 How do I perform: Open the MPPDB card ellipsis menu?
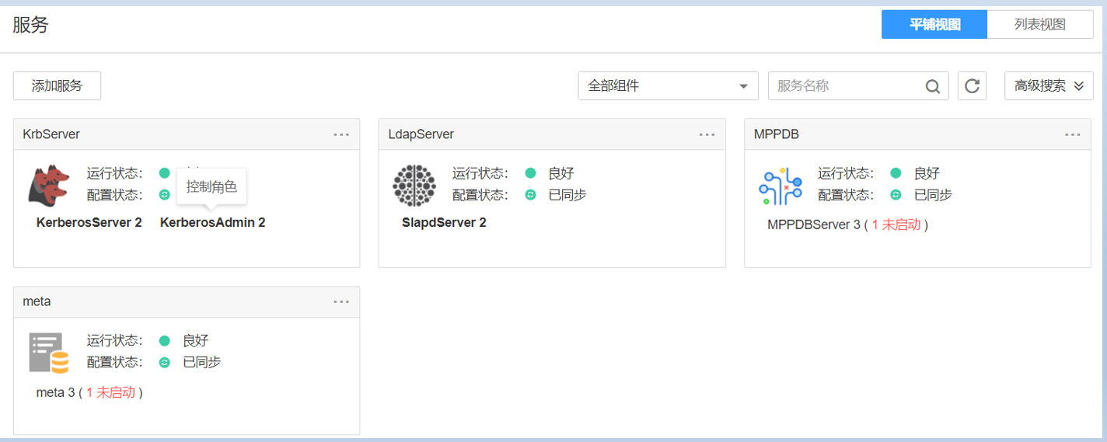[1073, 134]
